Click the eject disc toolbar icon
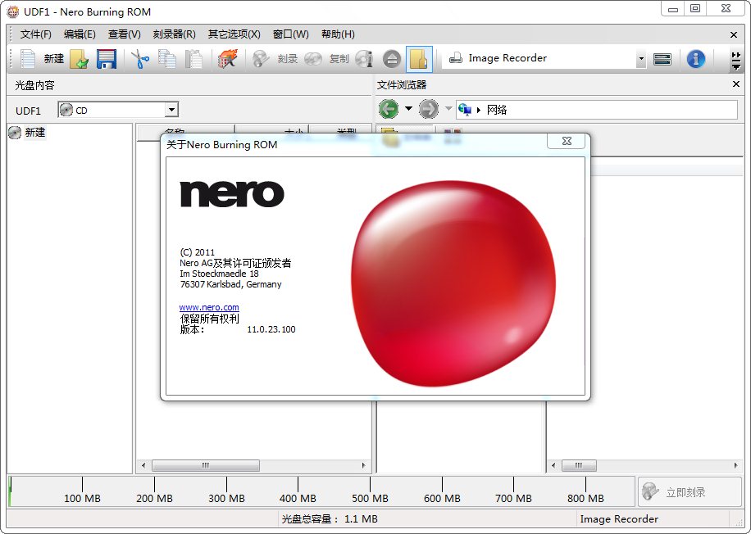 pos(391,59)
